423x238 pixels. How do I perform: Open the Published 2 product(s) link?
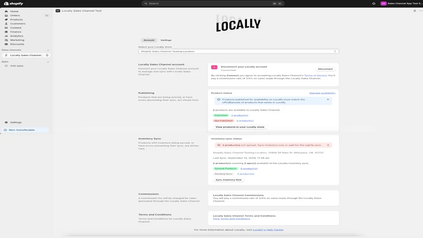click(x=240, y=115)
